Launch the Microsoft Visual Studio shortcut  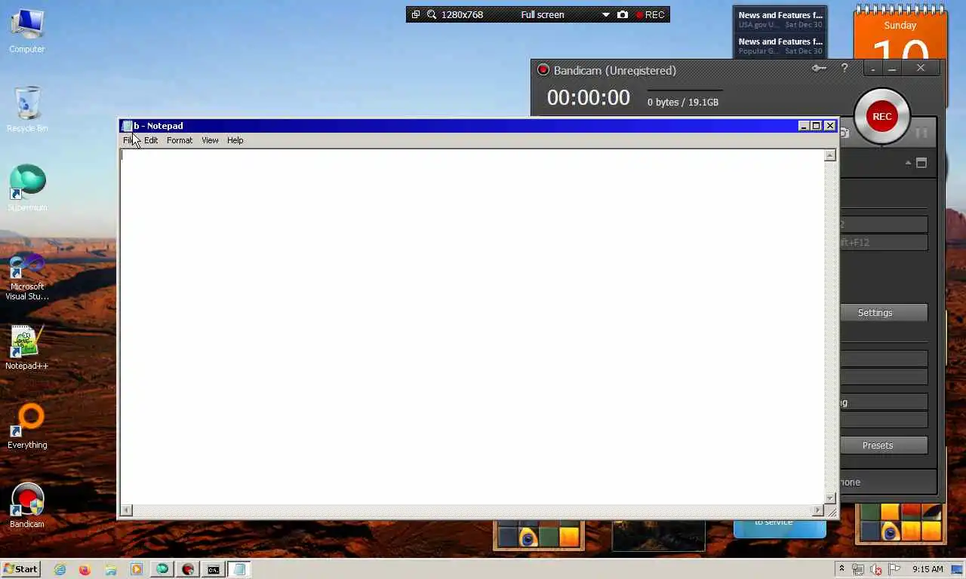coord(27,276)
